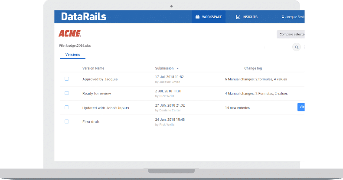Click the Ready for review version name
This screenshot has height=180, width=343.
(97, 93)
